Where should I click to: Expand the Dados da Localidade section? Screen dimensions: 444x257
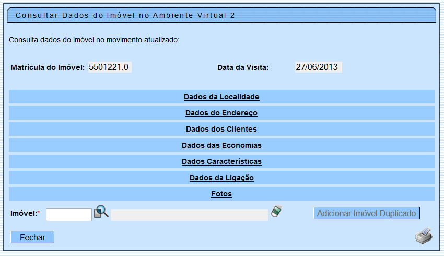click(x=221, y=97)
